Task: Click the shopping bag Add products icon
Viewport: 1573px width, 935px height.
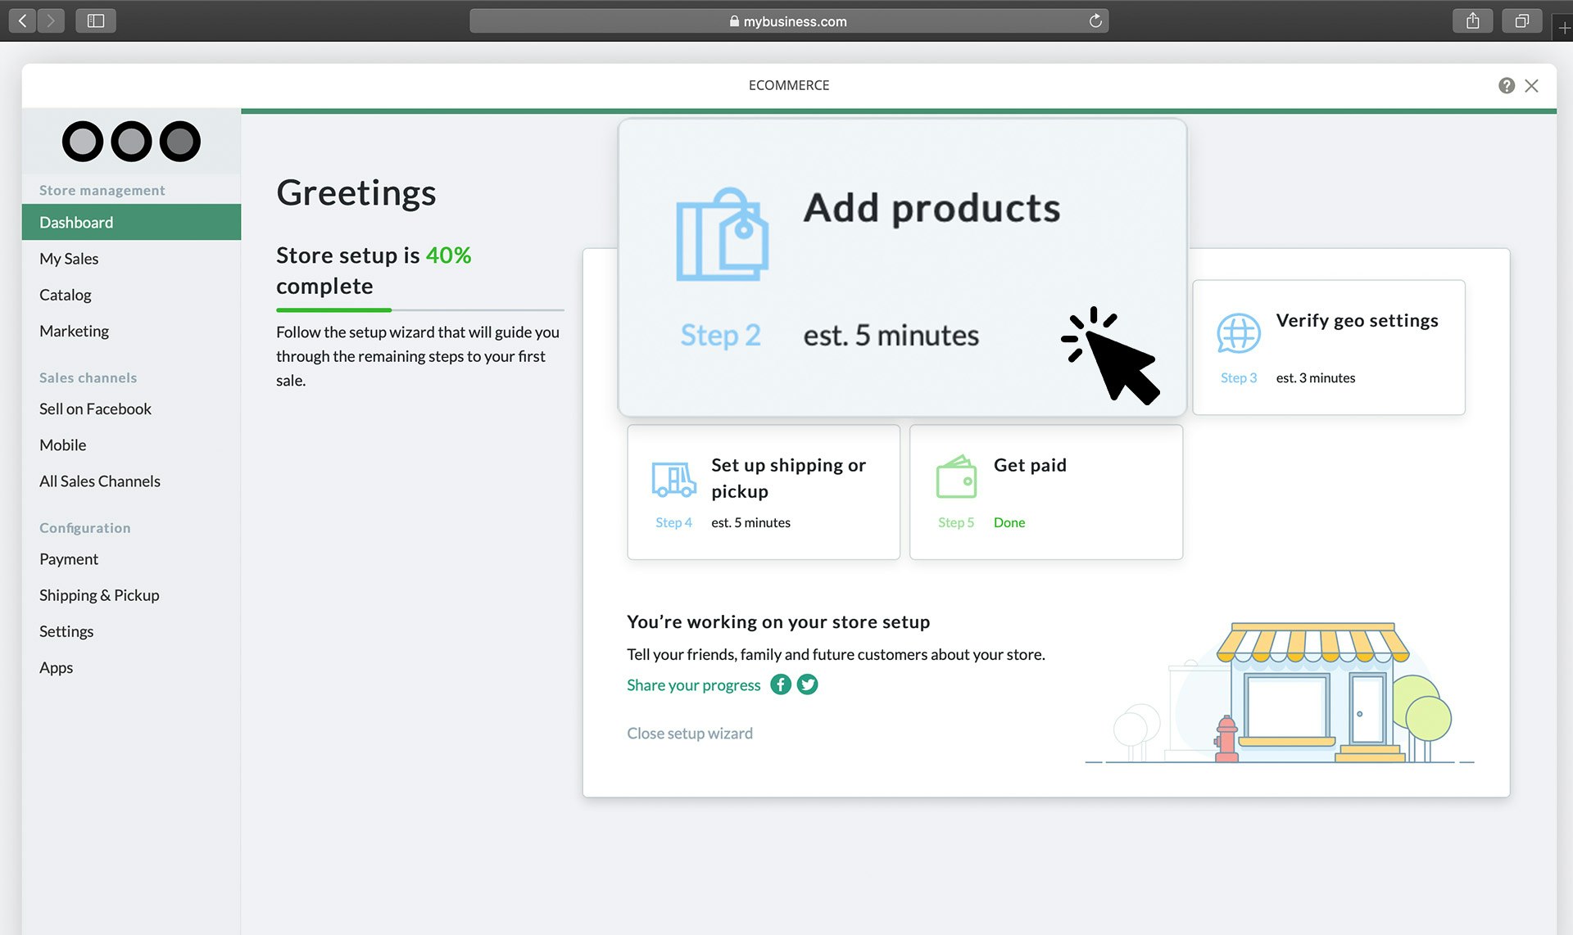Action: click(722, 235)
